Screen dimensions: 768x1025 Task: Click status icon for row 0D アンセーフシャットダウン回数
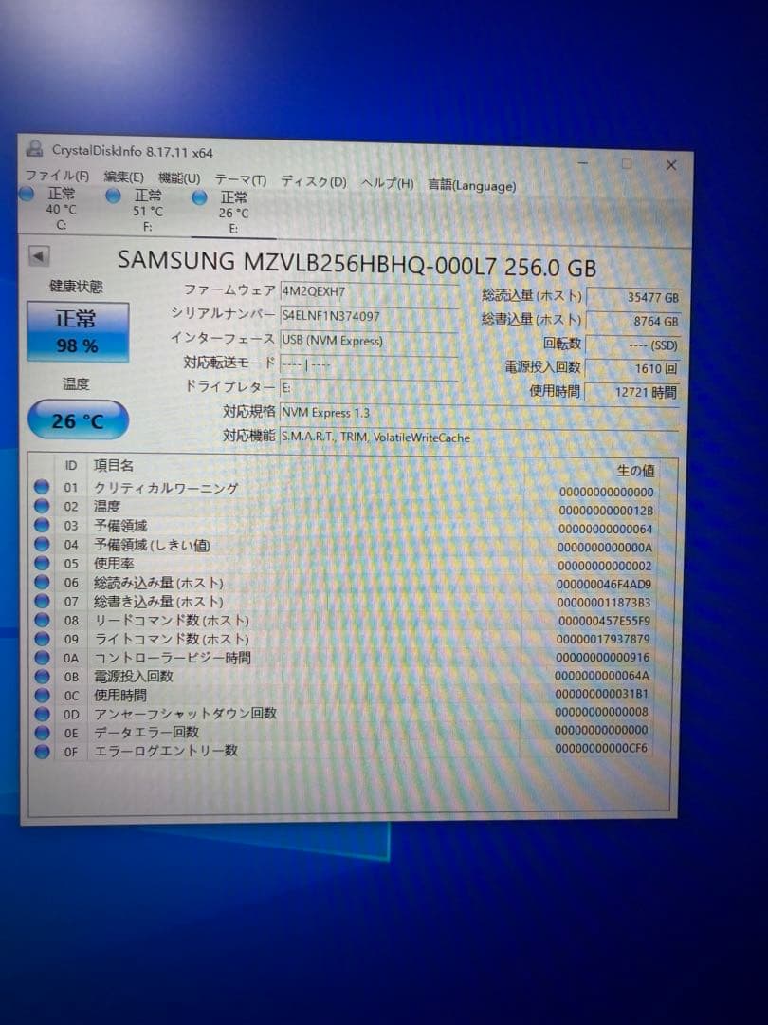pyautogui.click(x=42, y=713)
